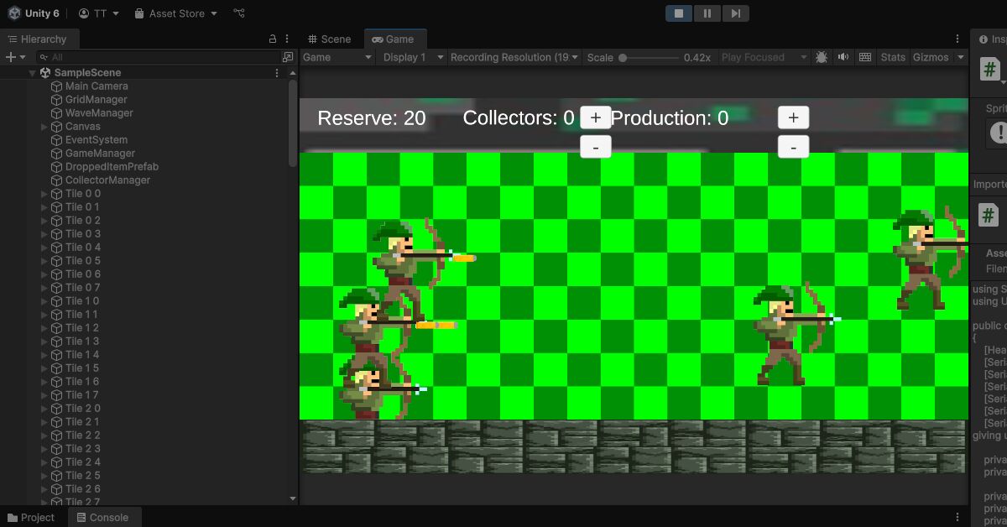Viewport: 1007px width, 527px height.
Task: Click the Unity logo in the title bar
Action: click(x=13, y=13)
